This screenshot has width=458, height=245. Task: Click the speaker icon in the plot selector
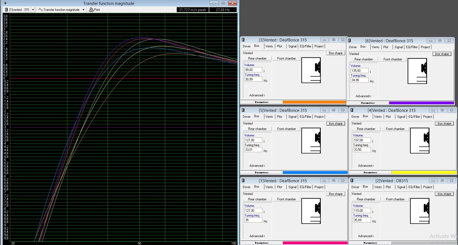[6, 9]
